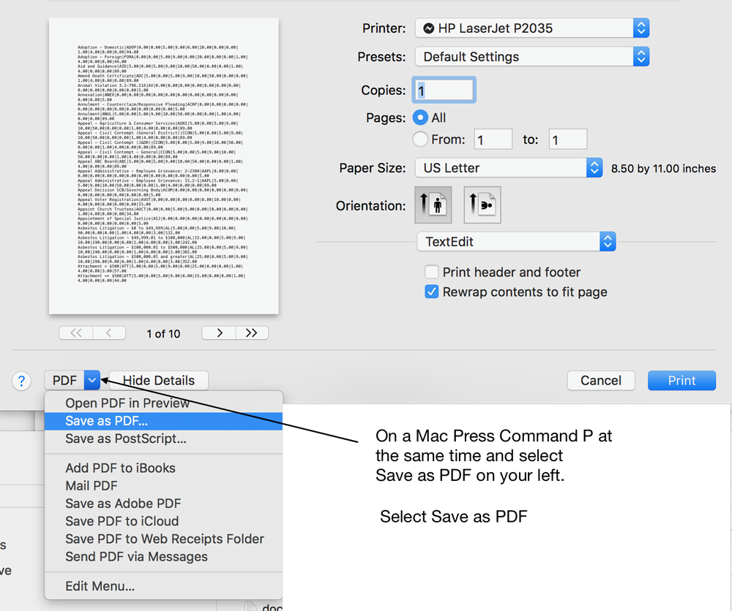Select portrait orientation icon
Image resolution: width=732 pixels, height=611 pixels.
[433, 205]
